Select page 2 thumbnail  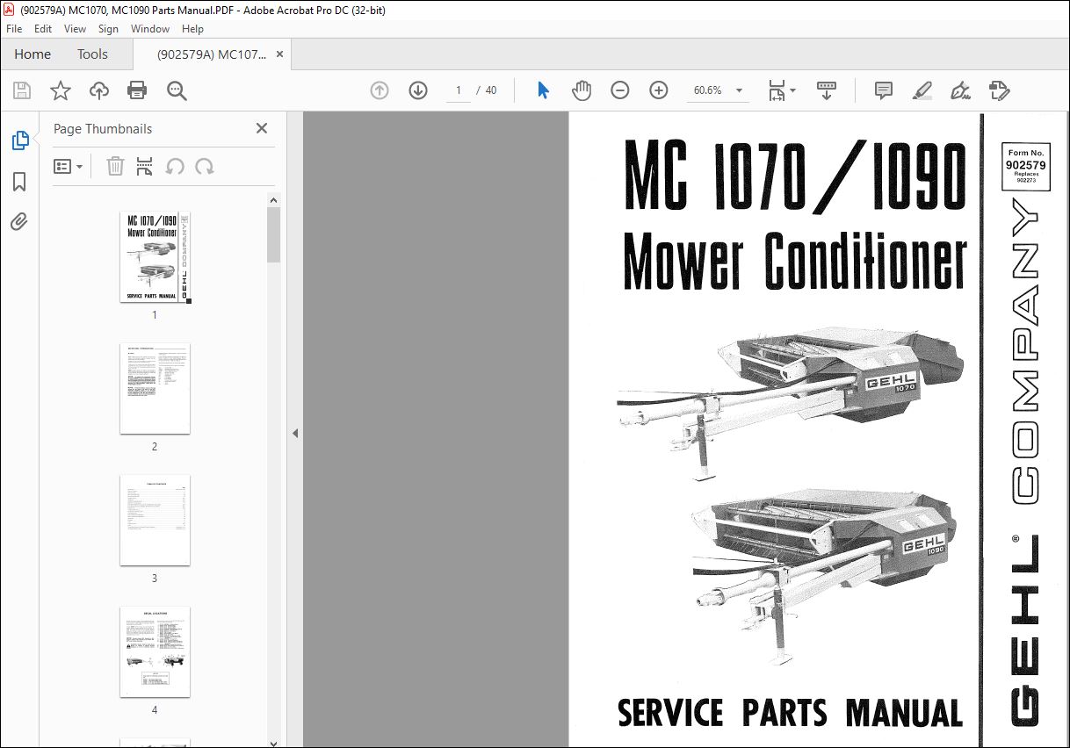[x=155, y=388]
